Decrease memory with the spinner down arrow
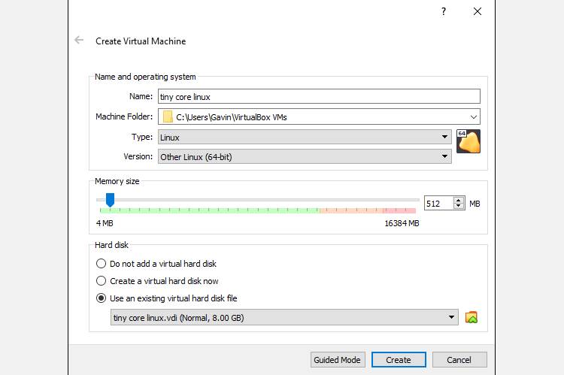The image size is (564, 375). coord(459,207)
